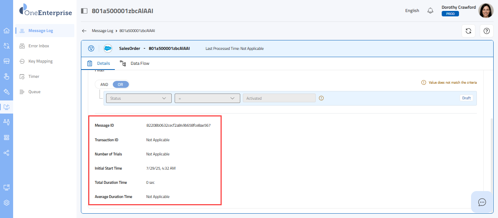Open settings gear in left rail

click(7, 203)
